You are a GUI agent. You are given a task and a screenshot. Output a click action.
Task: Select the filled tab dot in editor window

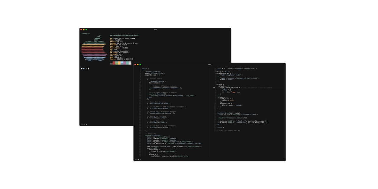(139, 159)
